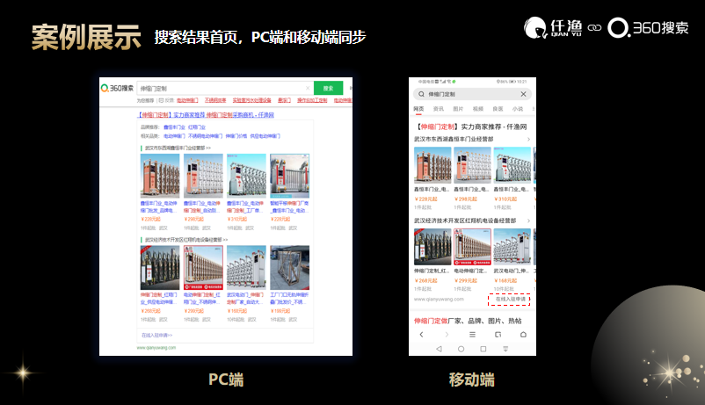Switch to the 良医 tab on mobile
Image resolution: width=705 pixels, height=405 pixels.
point(498,109)
